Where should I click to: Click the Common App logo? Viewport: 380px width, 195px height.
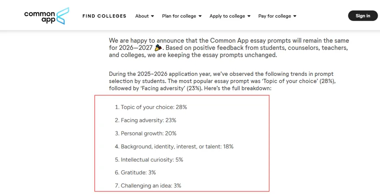click(x=47, y=16)
